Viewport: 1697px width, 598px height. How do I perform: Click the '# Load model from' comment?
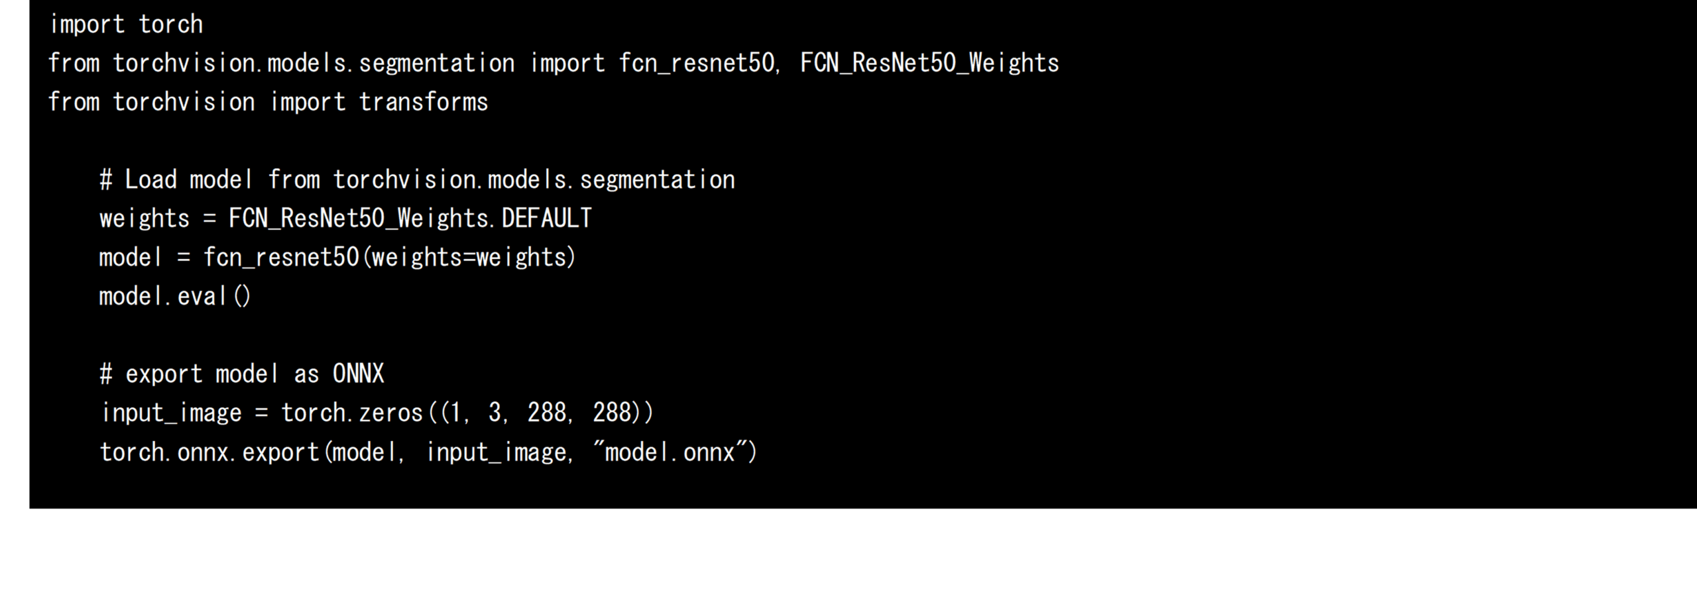click(x=210, y=180)
